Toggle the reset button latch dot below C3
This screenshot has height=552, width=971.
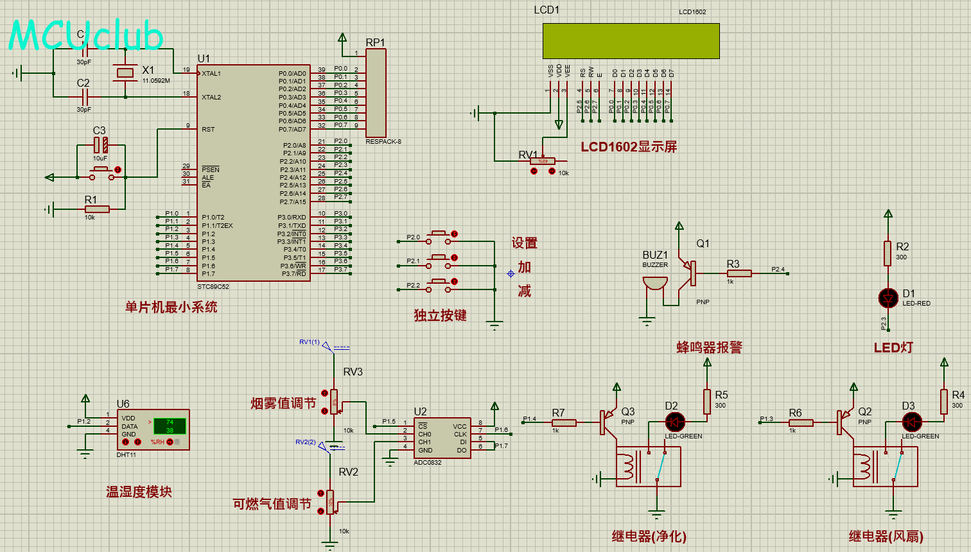(118, 170)
